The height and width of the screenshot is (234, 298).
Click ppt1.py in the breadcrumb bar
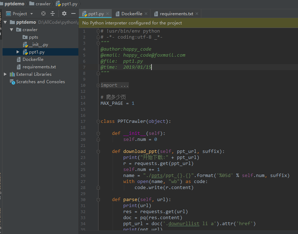(70, 4)
